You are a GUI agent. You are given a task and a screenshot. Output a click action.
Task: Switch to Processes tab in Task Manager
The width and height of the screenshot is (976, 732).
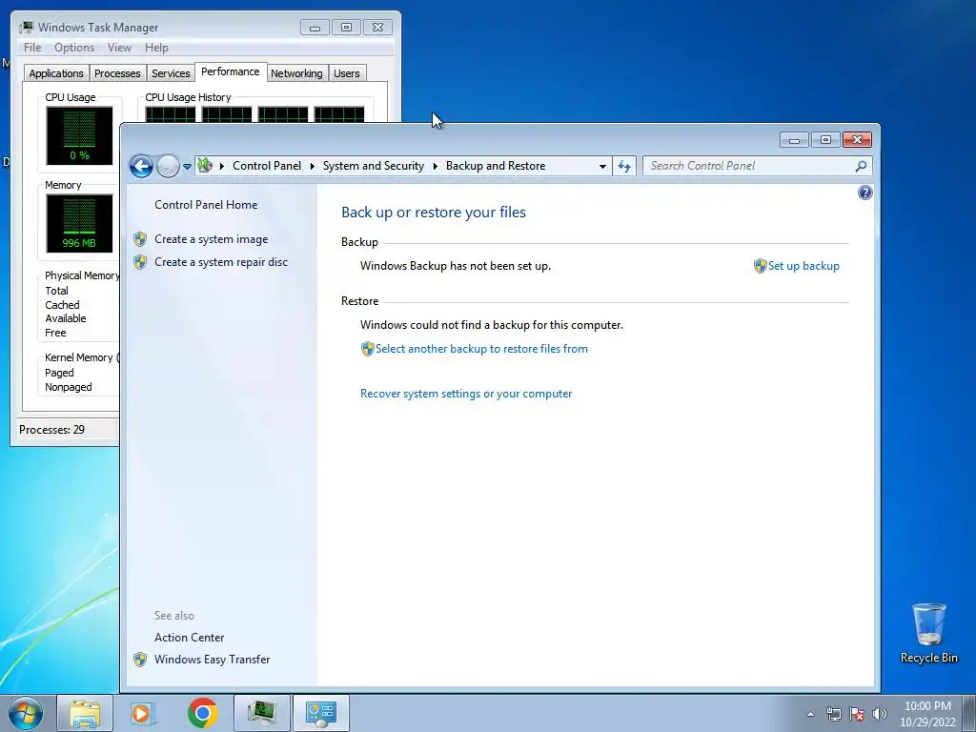tap(117, 73)
